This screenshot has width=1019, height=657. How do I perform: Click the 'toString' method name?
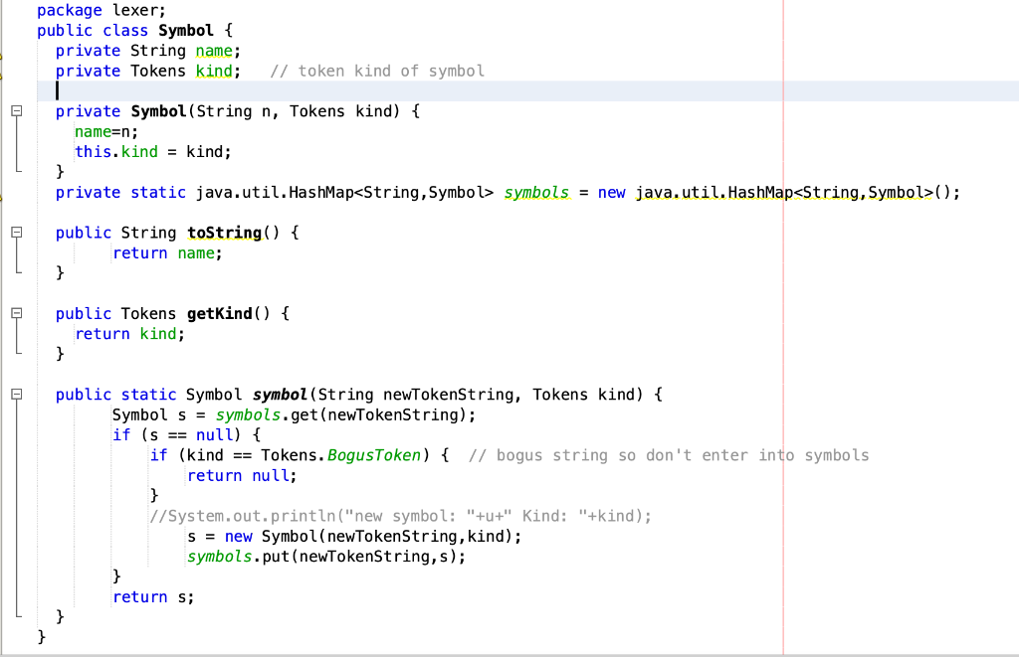224,233
